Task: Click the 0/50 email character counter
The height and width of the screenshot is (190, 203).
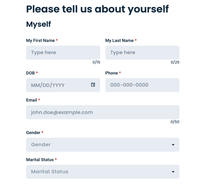Action: pos(175,122)
